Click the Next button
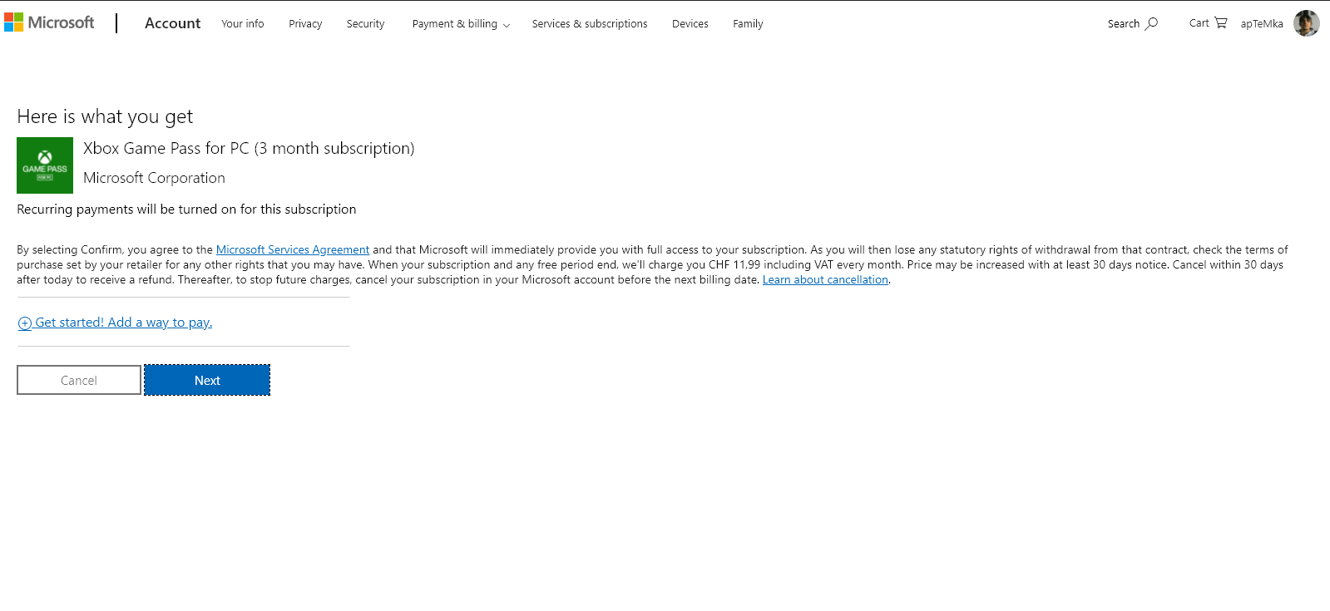Image resolution: width=1330 pixels, height=611 pixels. (x=207, y=380)
